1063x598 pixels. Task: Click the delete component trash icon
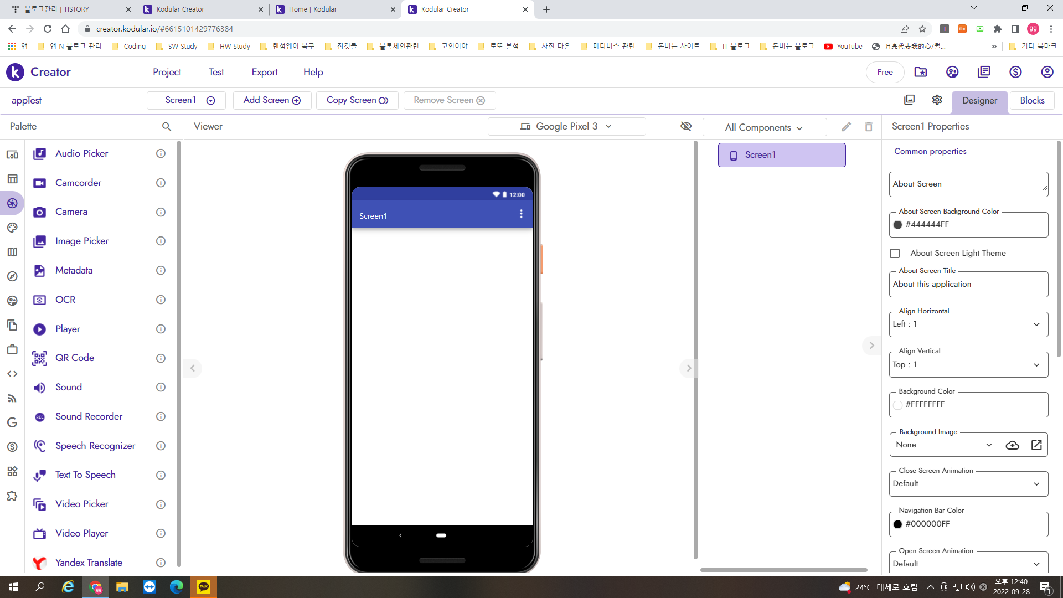[869, 127]
